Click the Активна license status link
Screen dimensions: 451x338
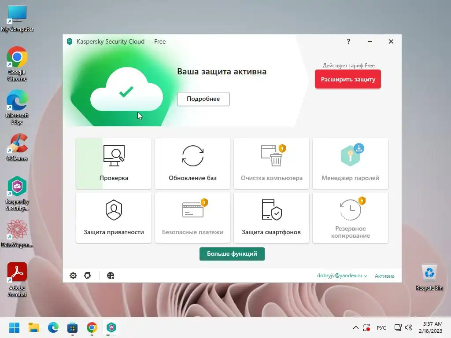pyautogui.click(x=384, y=276)
